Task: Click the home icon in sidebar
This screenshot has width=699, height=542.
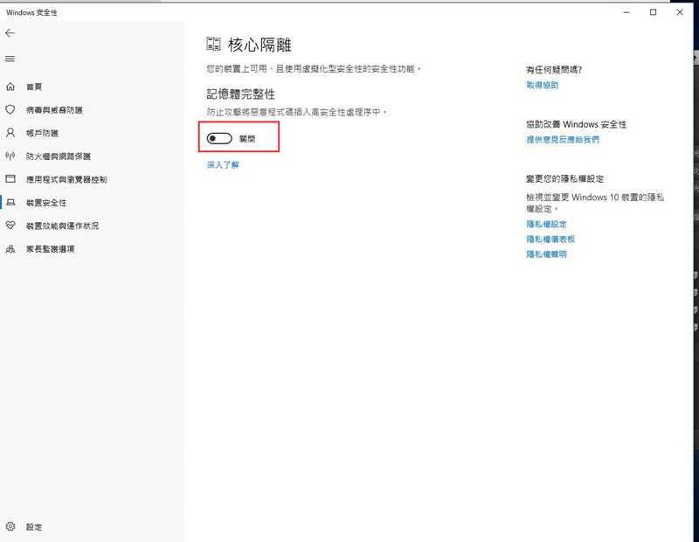Action: [x=10, y=87]
